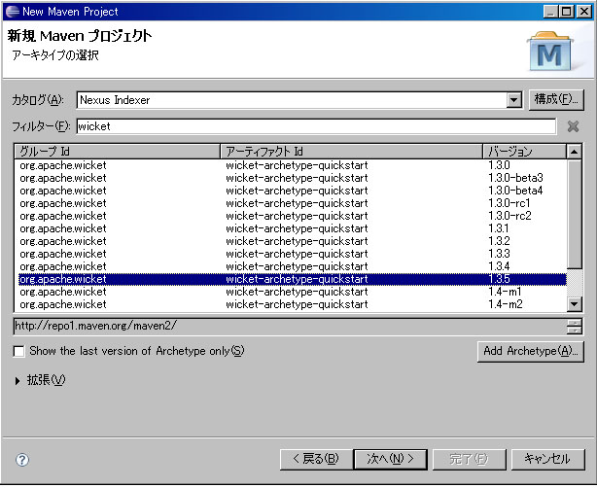
Task: Click the 構成(F)... configure button
Action: coord(556,100)
